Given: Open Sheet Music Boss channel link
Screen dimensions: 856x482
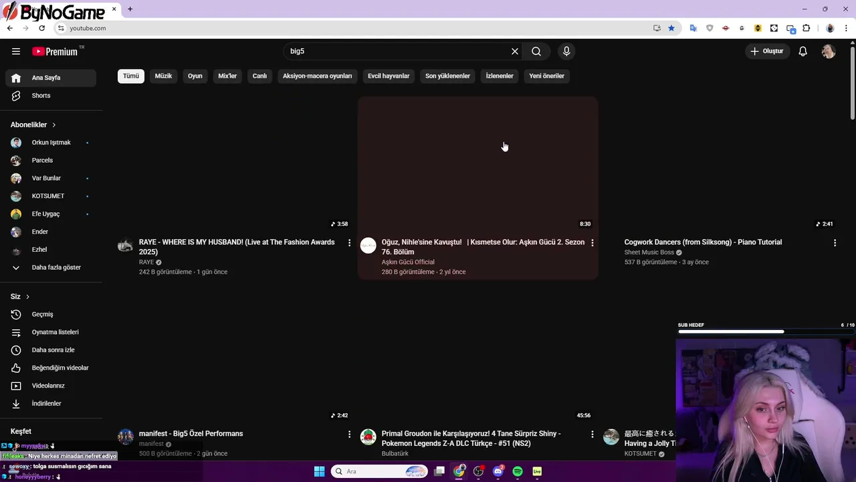Looking at the screenshot, I should [649, 252].
